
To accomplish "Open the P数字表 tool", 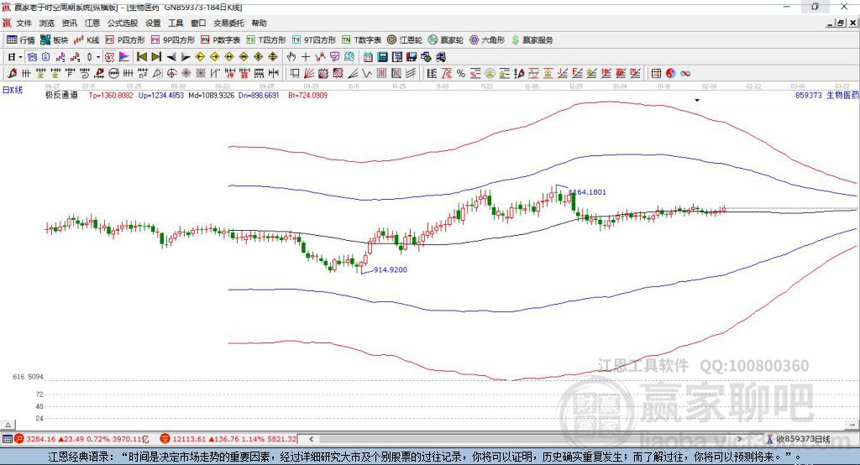I will [x=221, y=40].
